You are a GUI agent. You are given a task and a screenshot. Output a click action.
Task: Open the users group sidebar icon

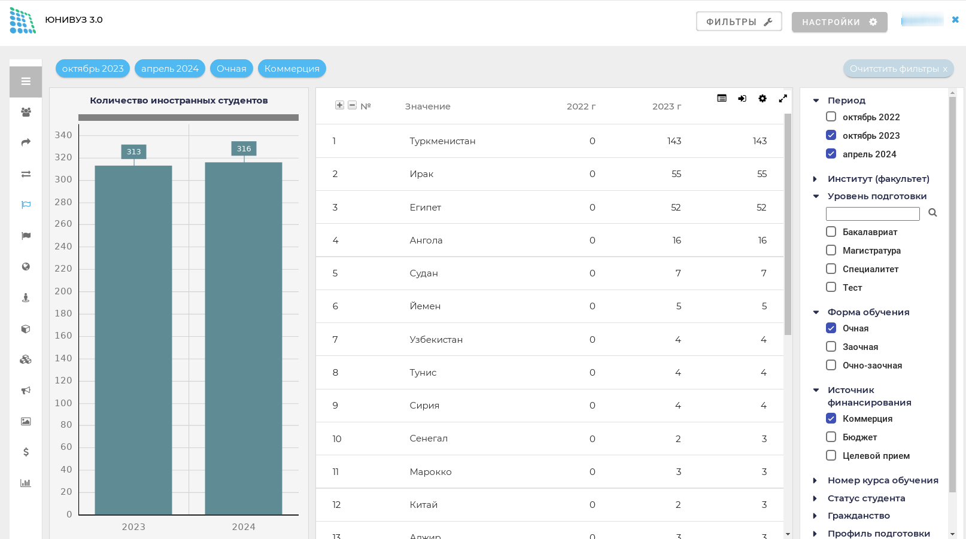pyautogui.click(x=26, y=112)
